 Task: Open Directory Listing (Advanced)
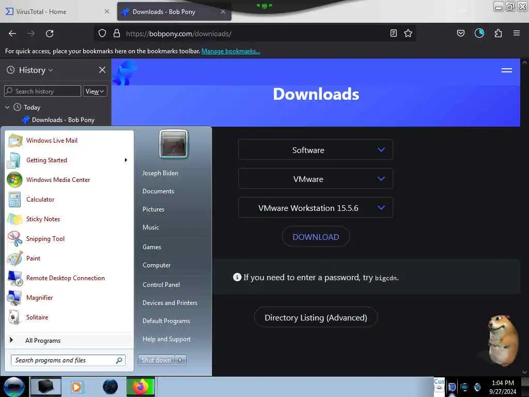coord(316,317)
